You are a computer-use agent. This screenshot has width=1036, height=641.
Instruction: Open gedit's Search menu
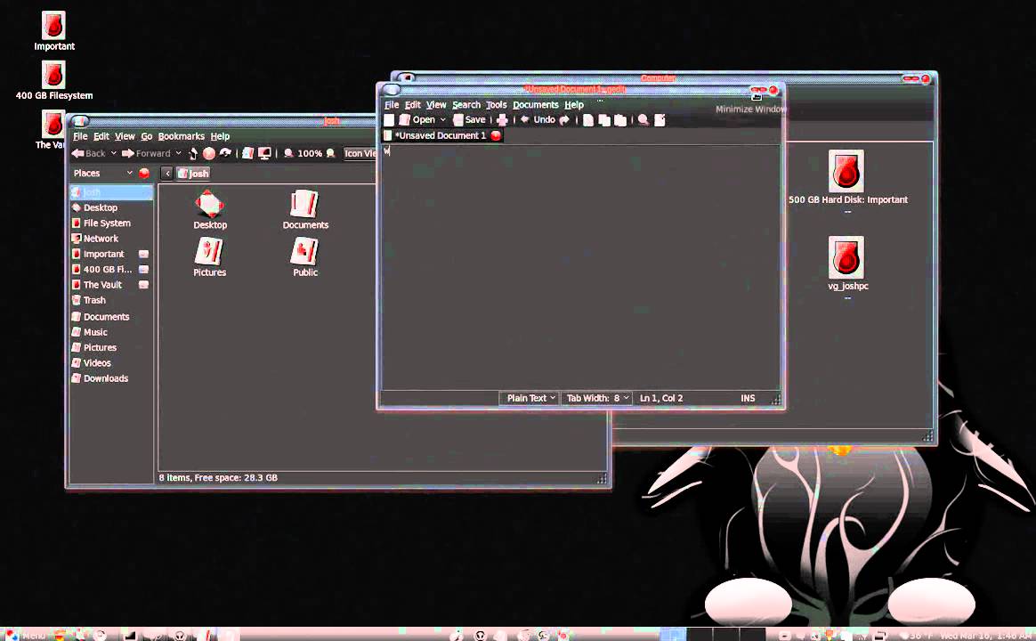pyautogui.click(x=466, y=104)
